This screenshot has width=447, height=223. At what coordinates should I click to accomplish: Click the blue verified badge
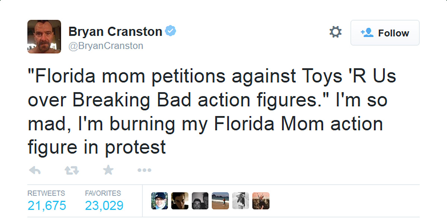pos(171,32)
